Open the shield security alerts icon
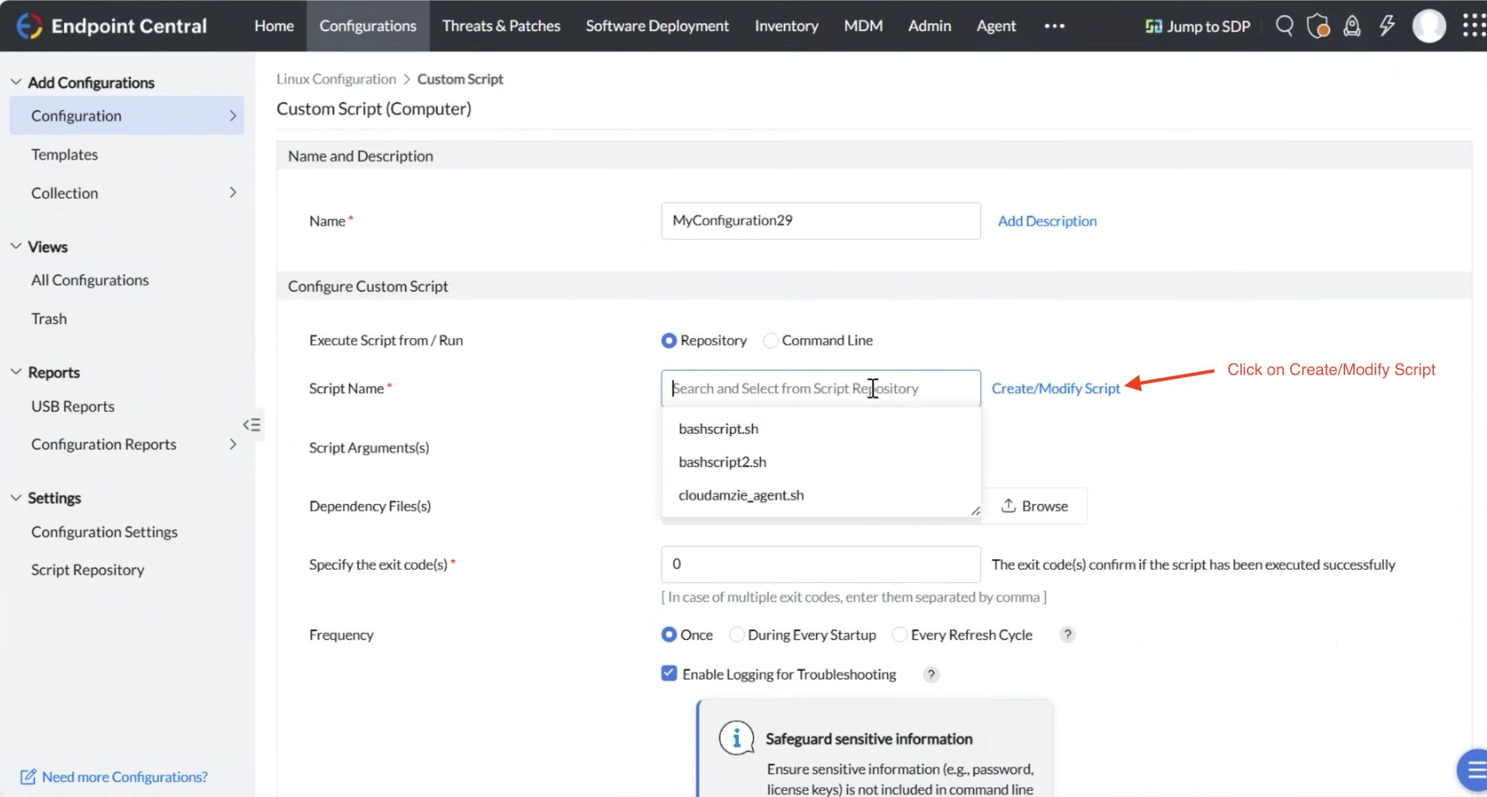This screenshot has height=797, width=1487. tap(1318, 26)
